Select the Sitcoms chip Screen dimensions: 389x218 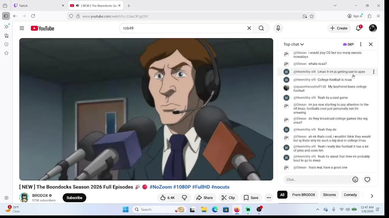pos(329,195)
